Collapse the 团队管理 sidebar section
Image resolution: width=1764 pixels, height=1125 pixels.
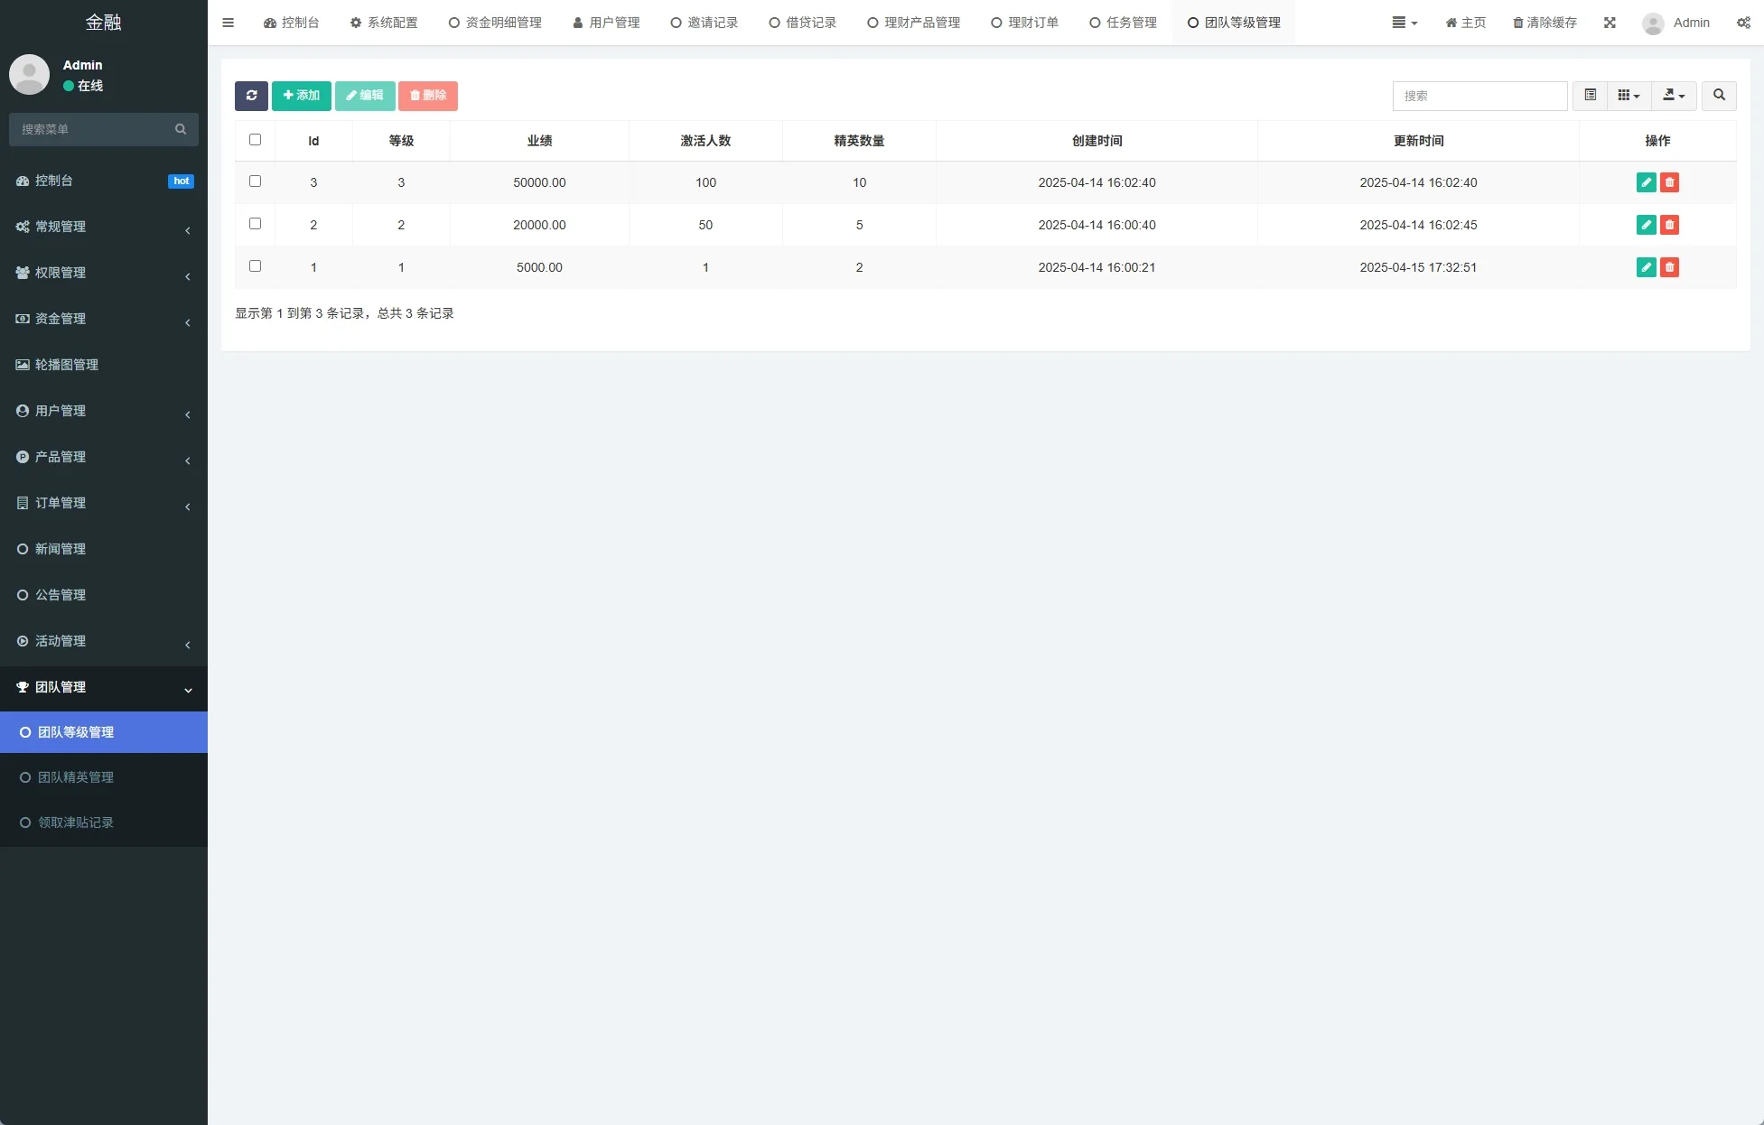[x=103, y=687]
